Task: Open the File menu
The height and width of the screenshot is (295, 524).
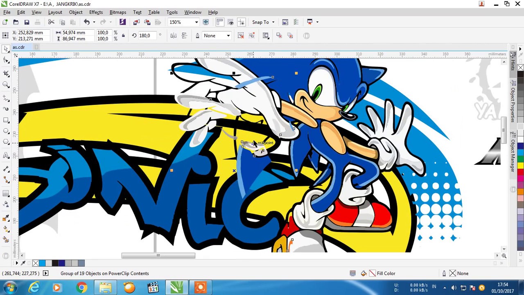Action: point(7,12)
